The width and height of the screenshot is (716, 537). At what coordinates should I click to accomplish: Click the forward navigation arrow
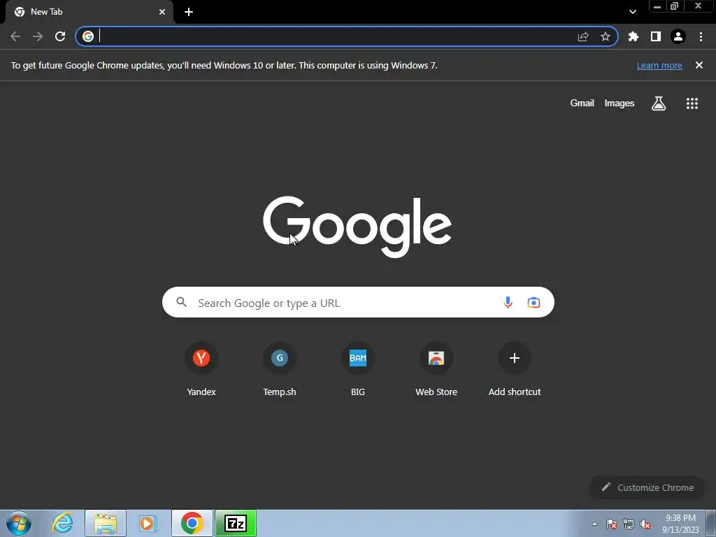coord(38,36)
